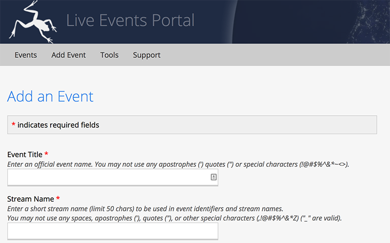Click the Stream Name label
The height and width of the screenshot is (243, 390).
tap(30, 199)
